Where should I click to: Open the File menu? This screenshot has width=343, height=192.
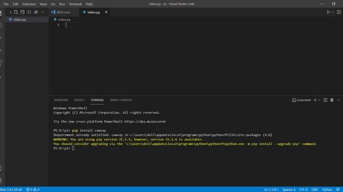tap(6, 4)
